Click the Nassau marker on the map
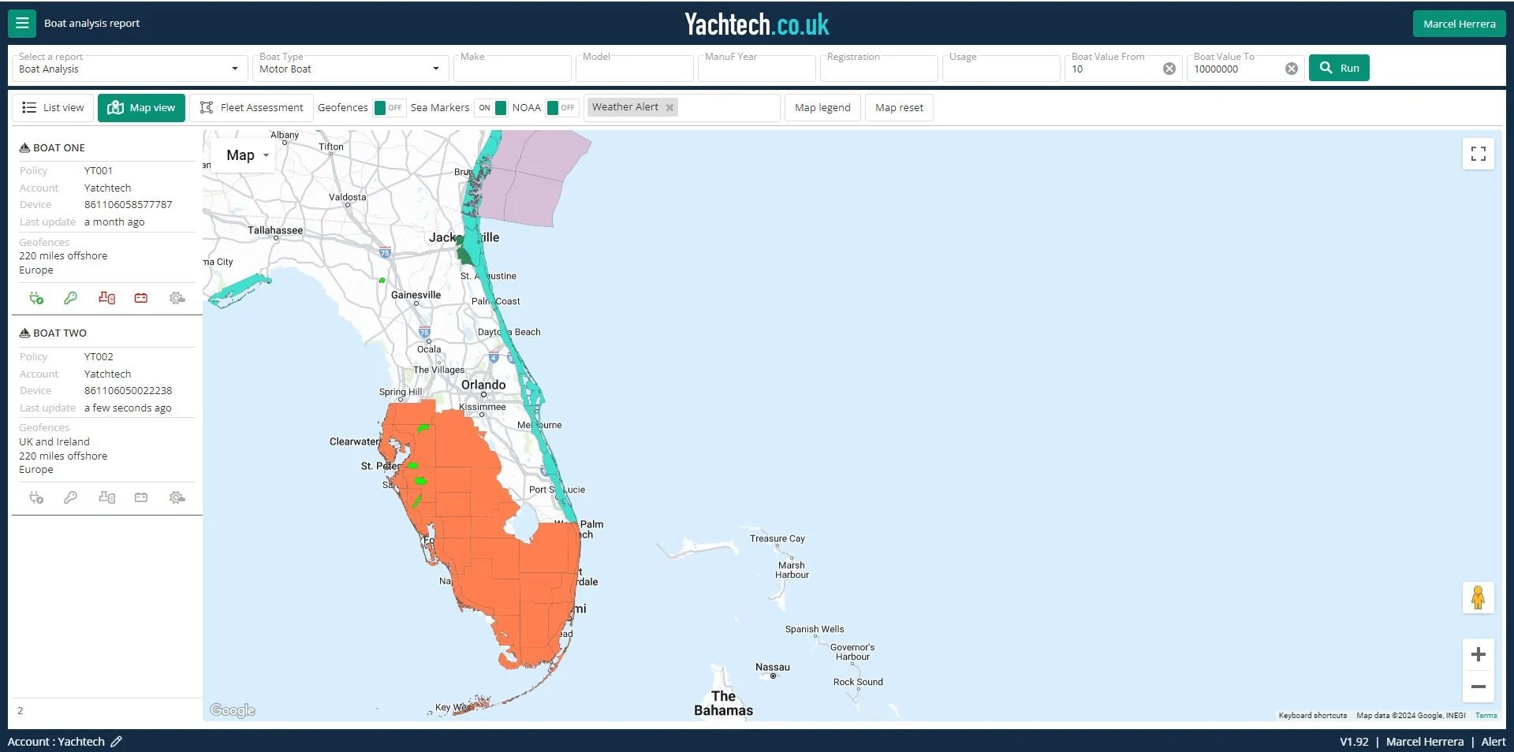Screen dimensions: 1514x752 coord(773,676)
